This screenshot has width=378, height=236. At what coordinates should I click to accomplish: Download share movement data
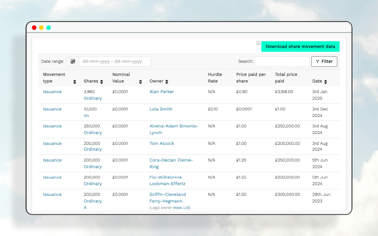(x=301, y=46)
